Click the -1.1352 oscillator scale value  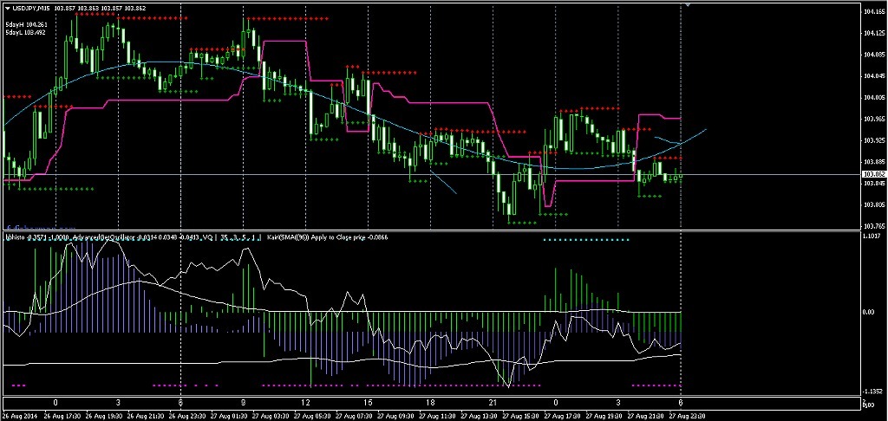click(x=874, y=391)
